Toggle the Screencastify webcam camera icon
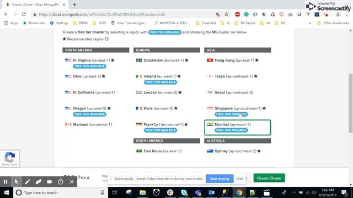This screenshot has width=353, height=198. click(50, 182)
